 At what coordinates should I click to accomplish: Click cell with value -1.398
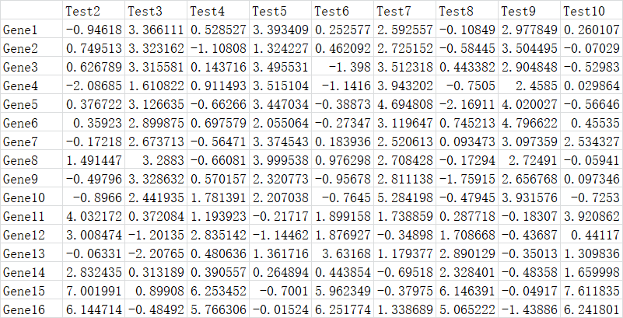(342, 67)
